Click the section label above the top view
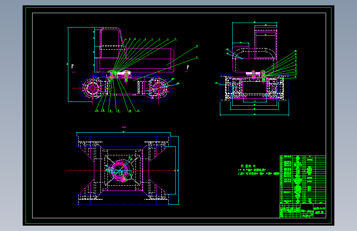Screen dimensions: 357x231 [124, 127]
